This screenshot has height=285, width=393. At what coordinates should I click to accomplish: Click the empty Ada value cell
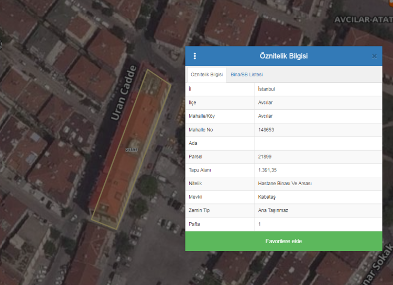(318, 143)
